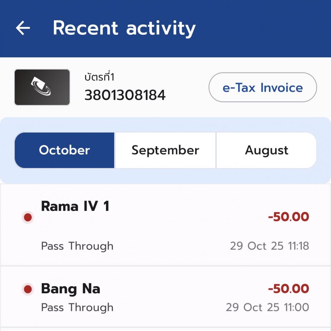The image size is (331, 331).
Task: Open the Bang Na transaction title
Action: (71, 289)
